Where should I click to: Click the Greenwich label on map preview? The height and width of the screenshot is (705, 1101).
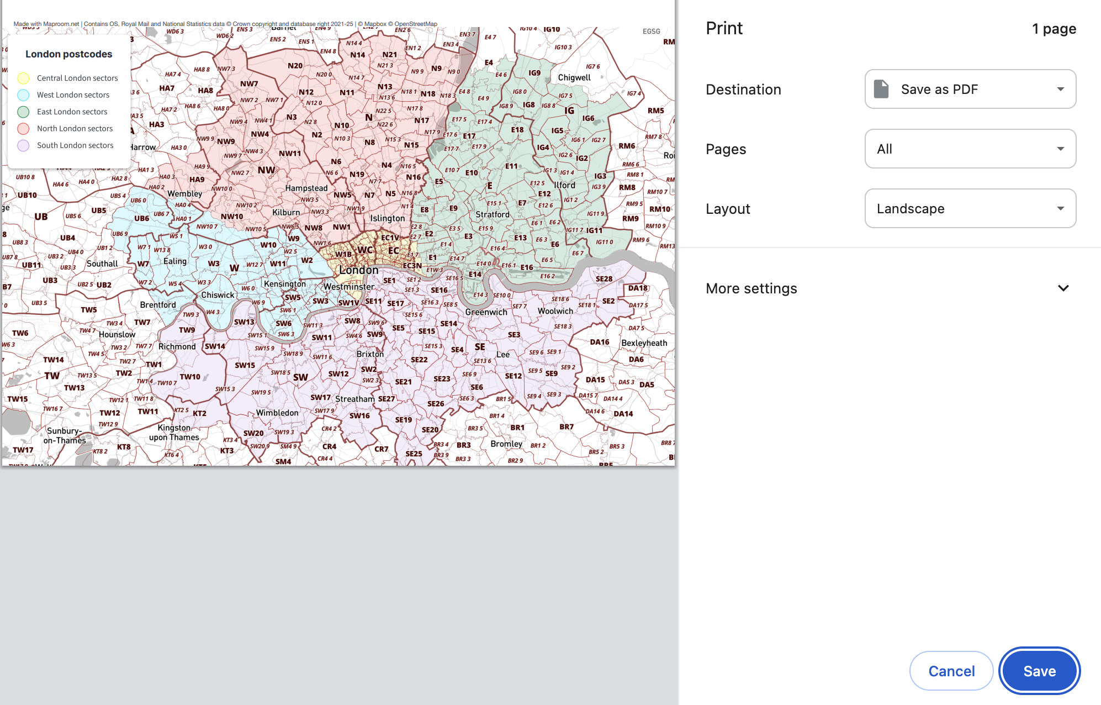486,312
